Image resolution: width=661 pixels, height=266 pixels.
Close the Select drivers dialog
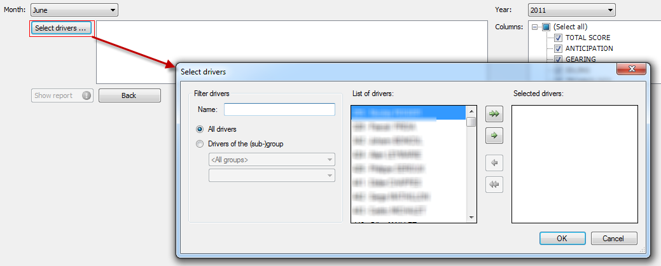tap(632, 69)
